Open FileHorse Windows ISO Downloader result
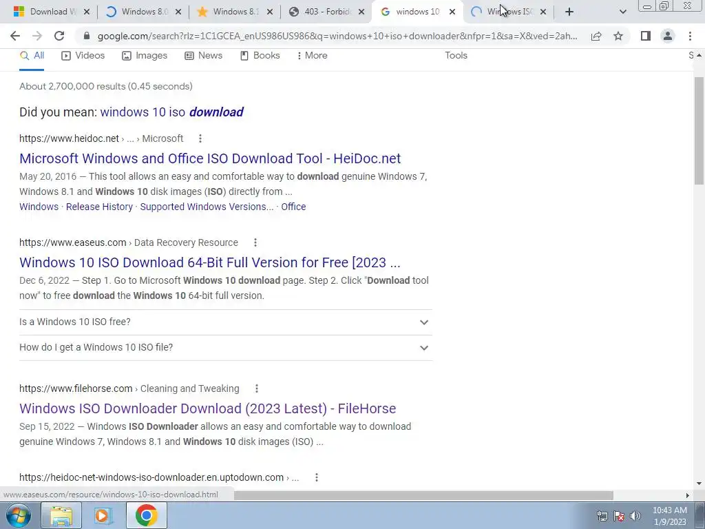705x529 pixels. pos(208,408)
